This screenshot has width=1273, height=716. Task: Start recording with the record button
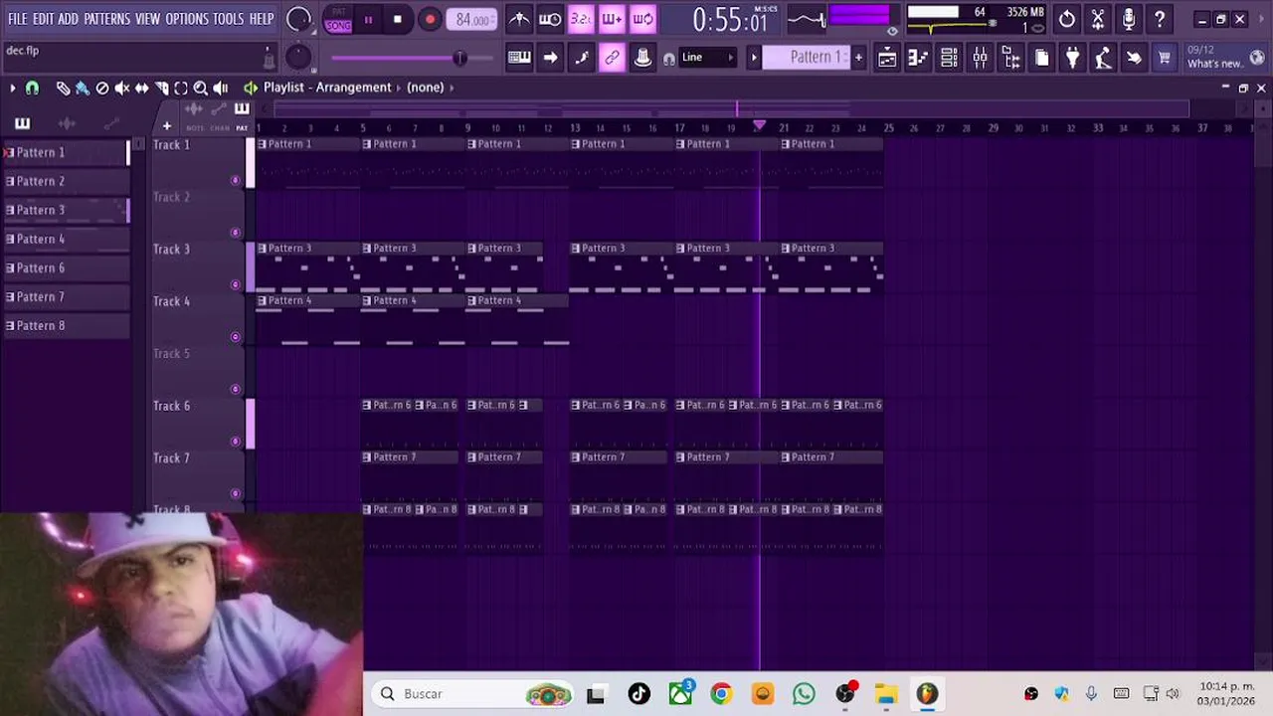coord(430,19)
